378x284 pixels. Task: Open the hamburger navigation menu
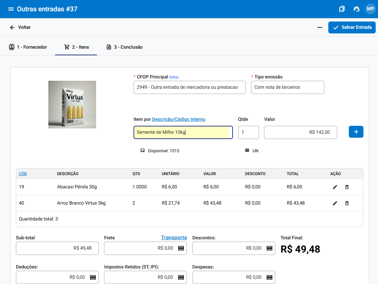point(11,9)
